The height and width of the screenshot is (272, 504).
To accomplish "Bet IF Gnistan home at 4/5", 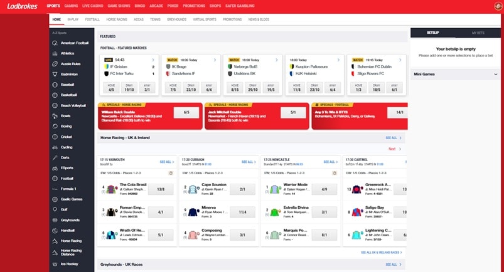I will [x=111, y=88].
